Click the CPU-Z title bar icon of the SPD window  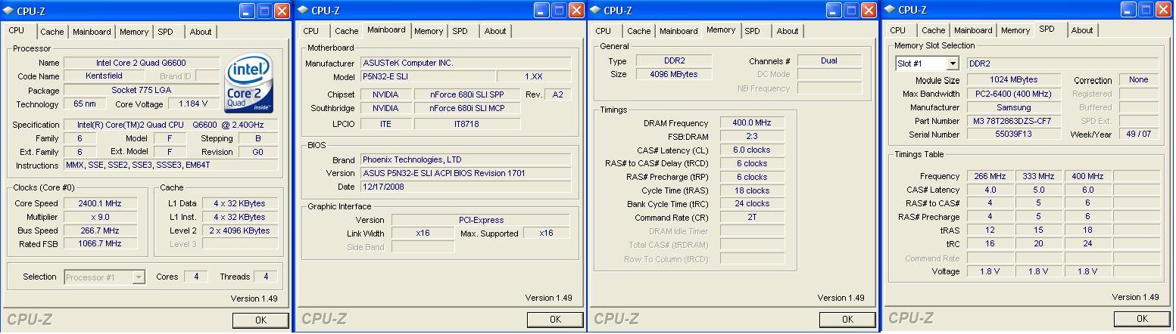[890, 9]
